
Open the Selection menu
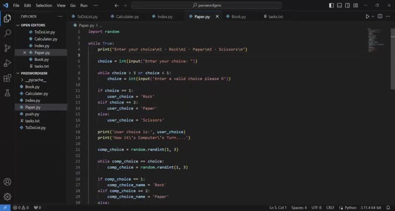pyautogui.click(x=44, y=5)
